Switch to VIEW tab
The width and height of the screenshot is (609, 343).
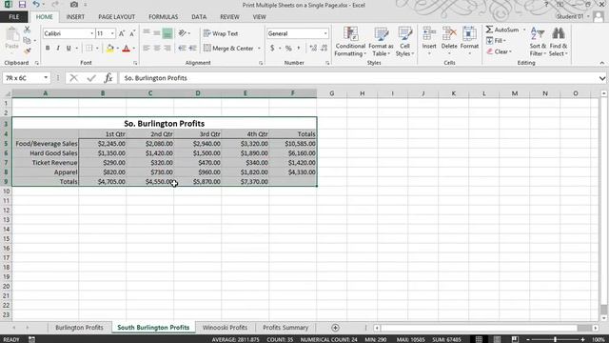[259, 17]
